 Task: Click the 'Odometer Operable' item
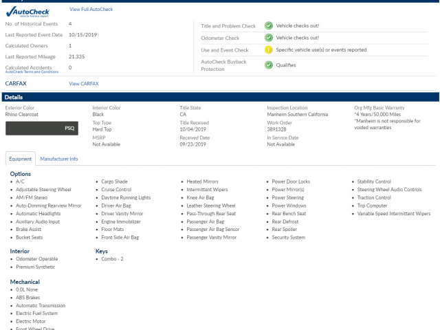pos(36,259)
